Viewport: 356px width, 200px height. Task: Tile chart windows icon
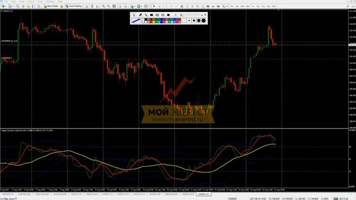(x=114, y=6)
